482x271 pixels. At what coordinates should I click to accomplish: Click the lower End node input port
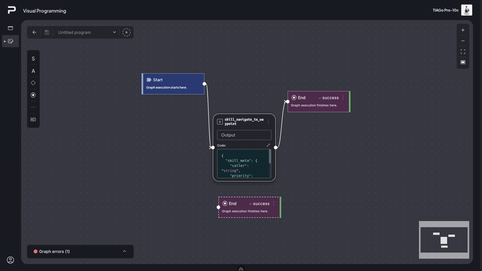point(219,207)
